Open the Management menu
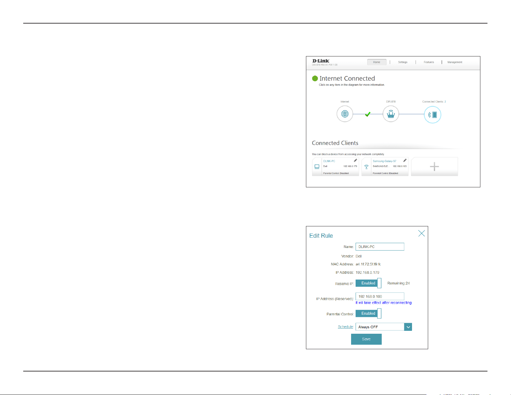Image resolution: width=511 pixels, height=395 pixels. point(455,62)
